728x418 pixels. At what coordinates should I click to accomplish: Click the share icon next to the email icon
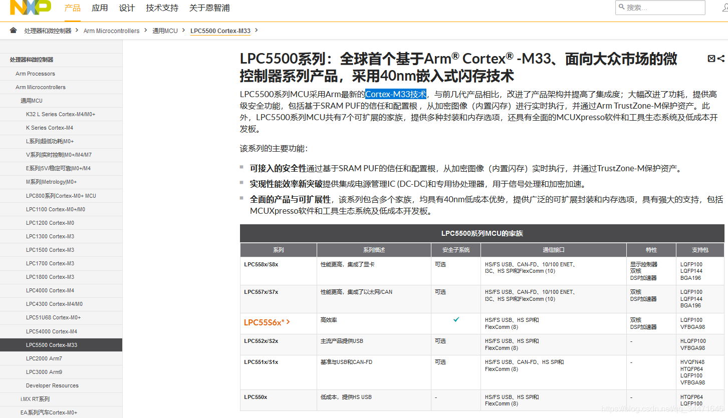tap(721, 58)
